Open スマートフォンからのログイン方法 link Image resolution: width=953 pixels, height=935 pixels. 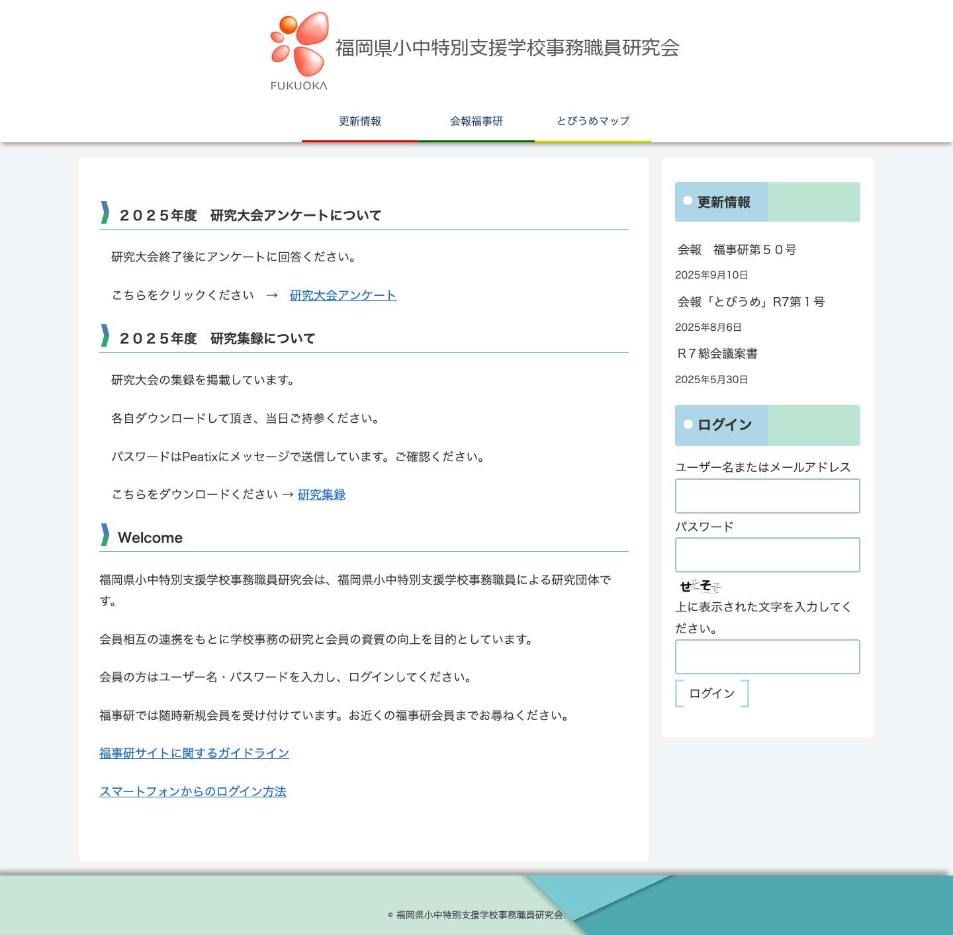193,791
